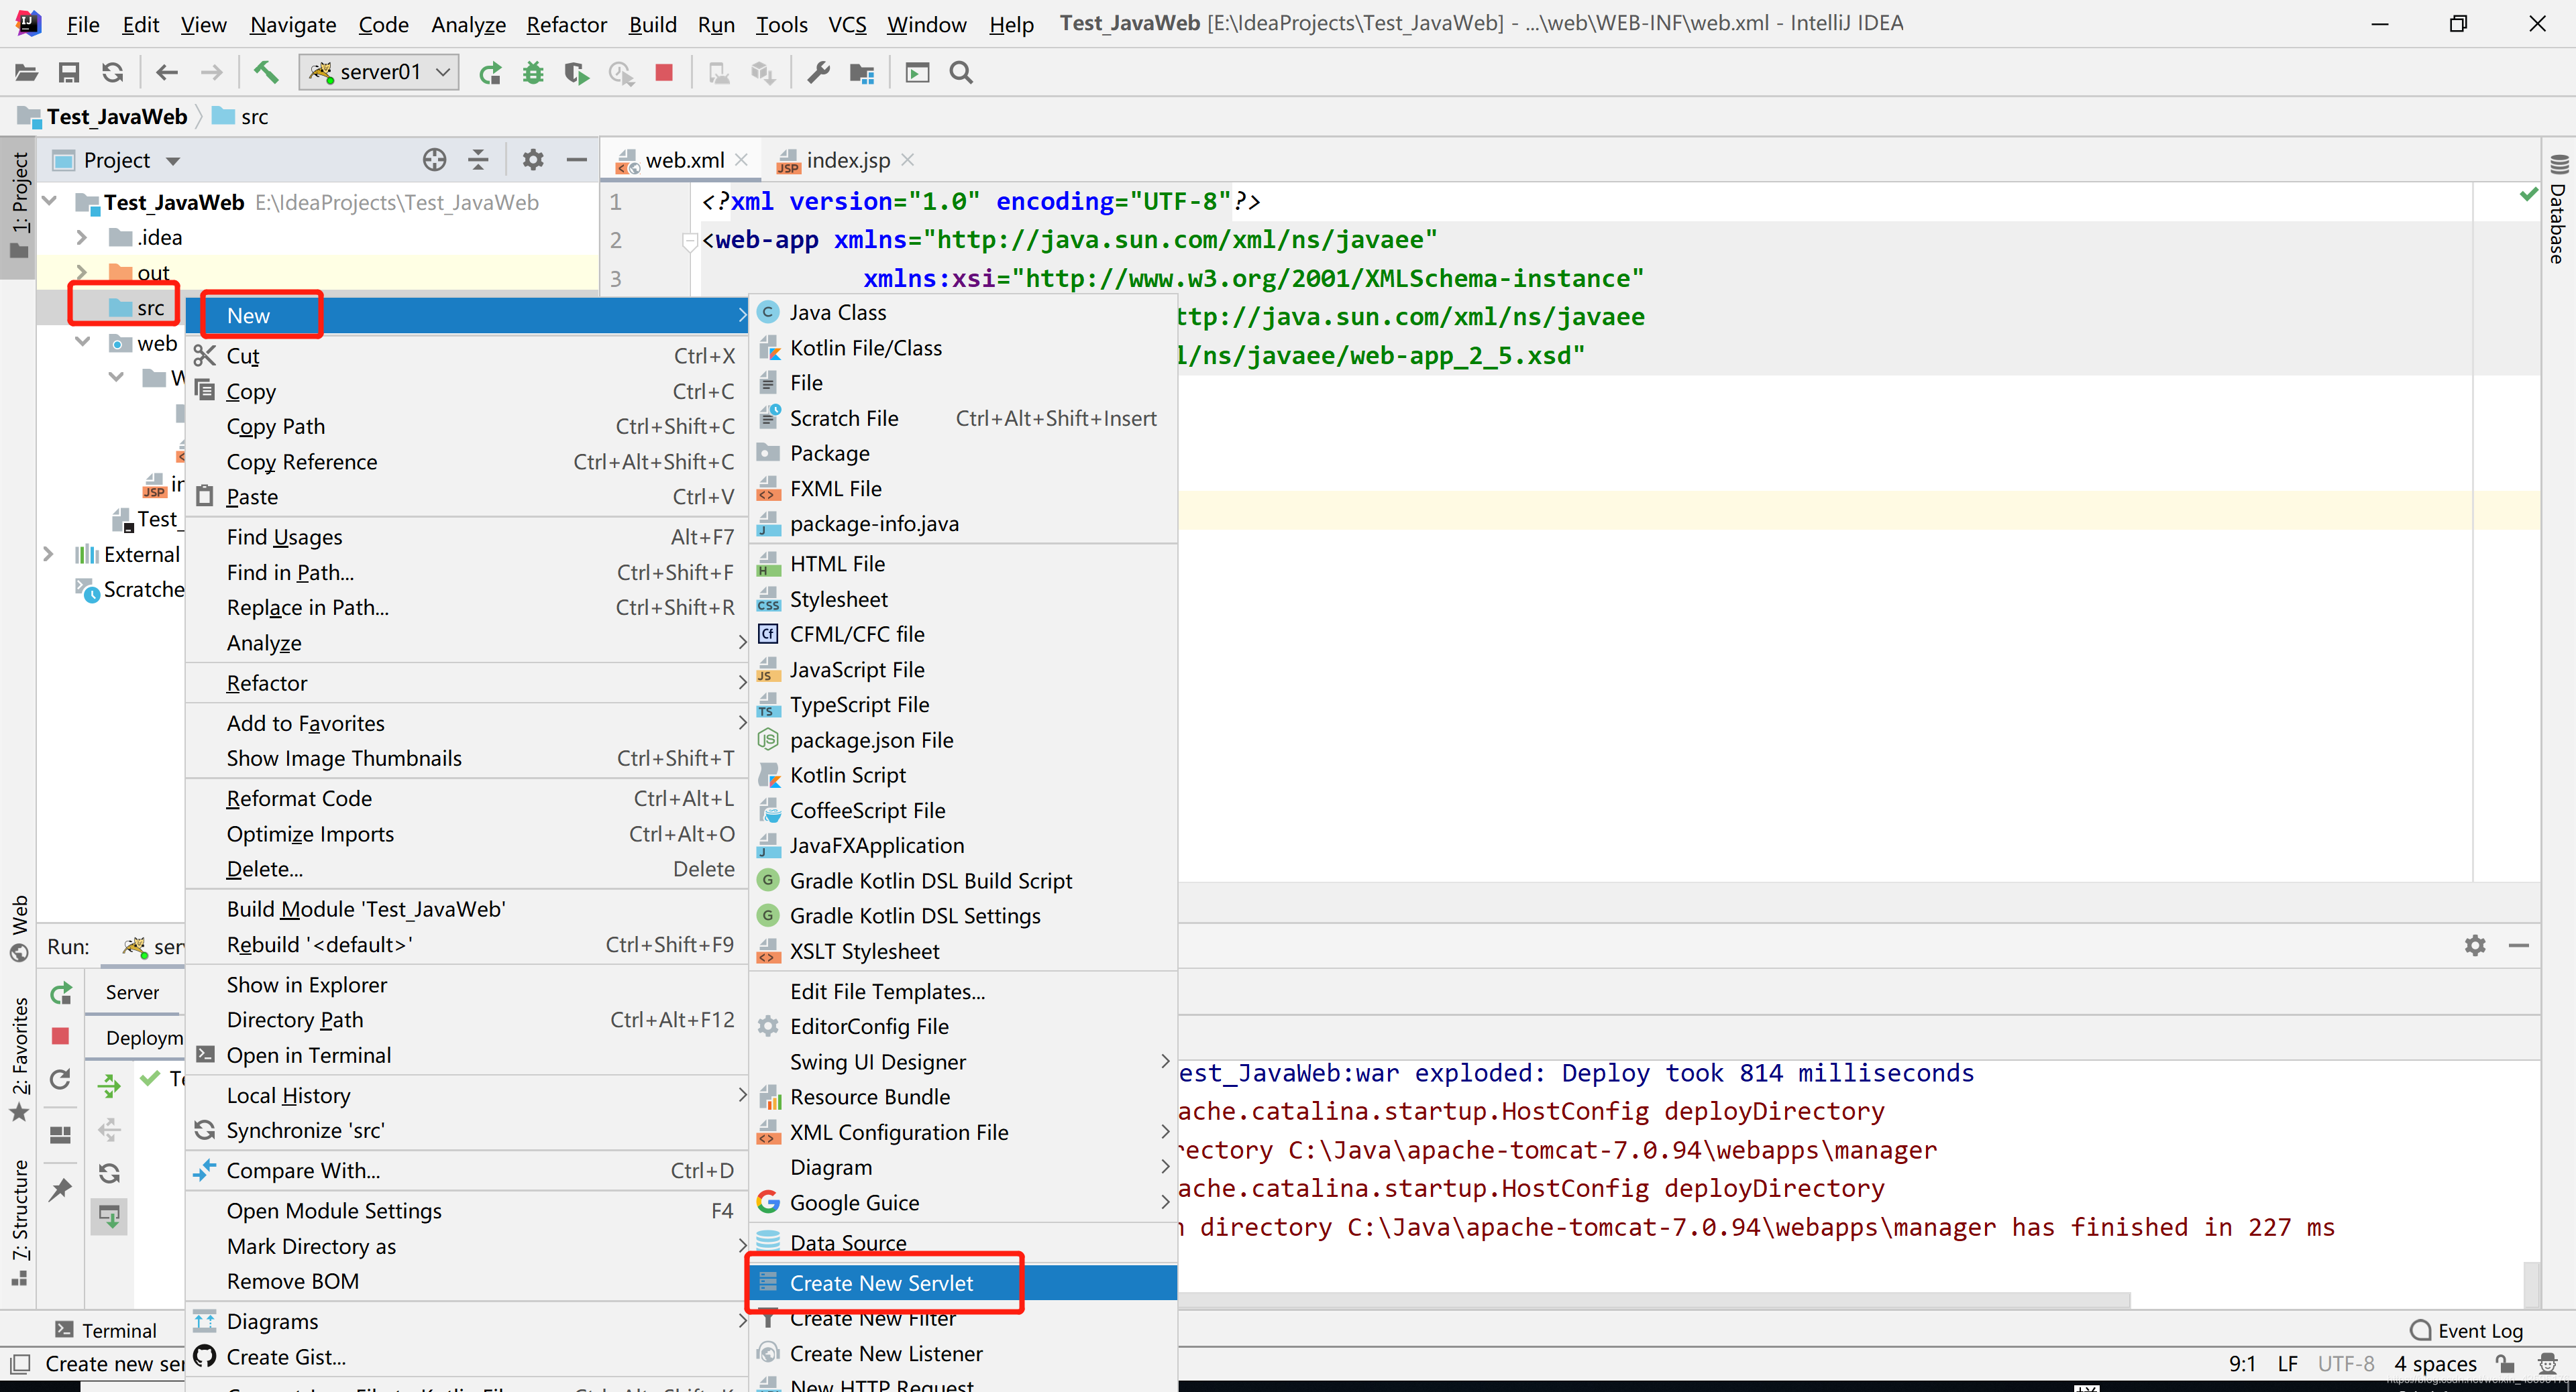Screen dimensions: 2576x1392
Task: Click the red Stop icon in toolbar
Action: point(664,72)
